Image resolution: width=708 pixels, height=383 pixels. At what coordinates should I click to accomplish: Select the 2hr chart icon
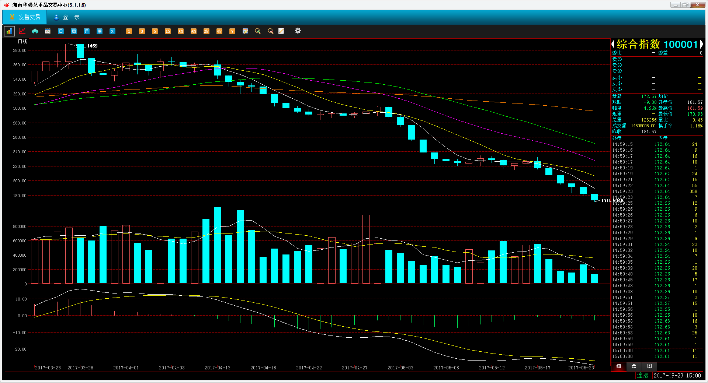pos(206,31)
